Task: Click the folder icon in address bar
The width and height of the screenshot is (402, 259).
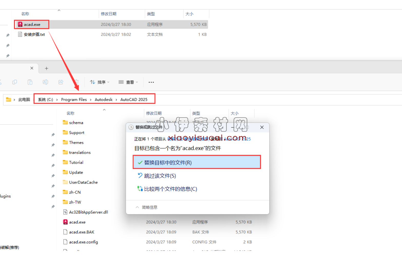Action: click(x=8, y=100)
